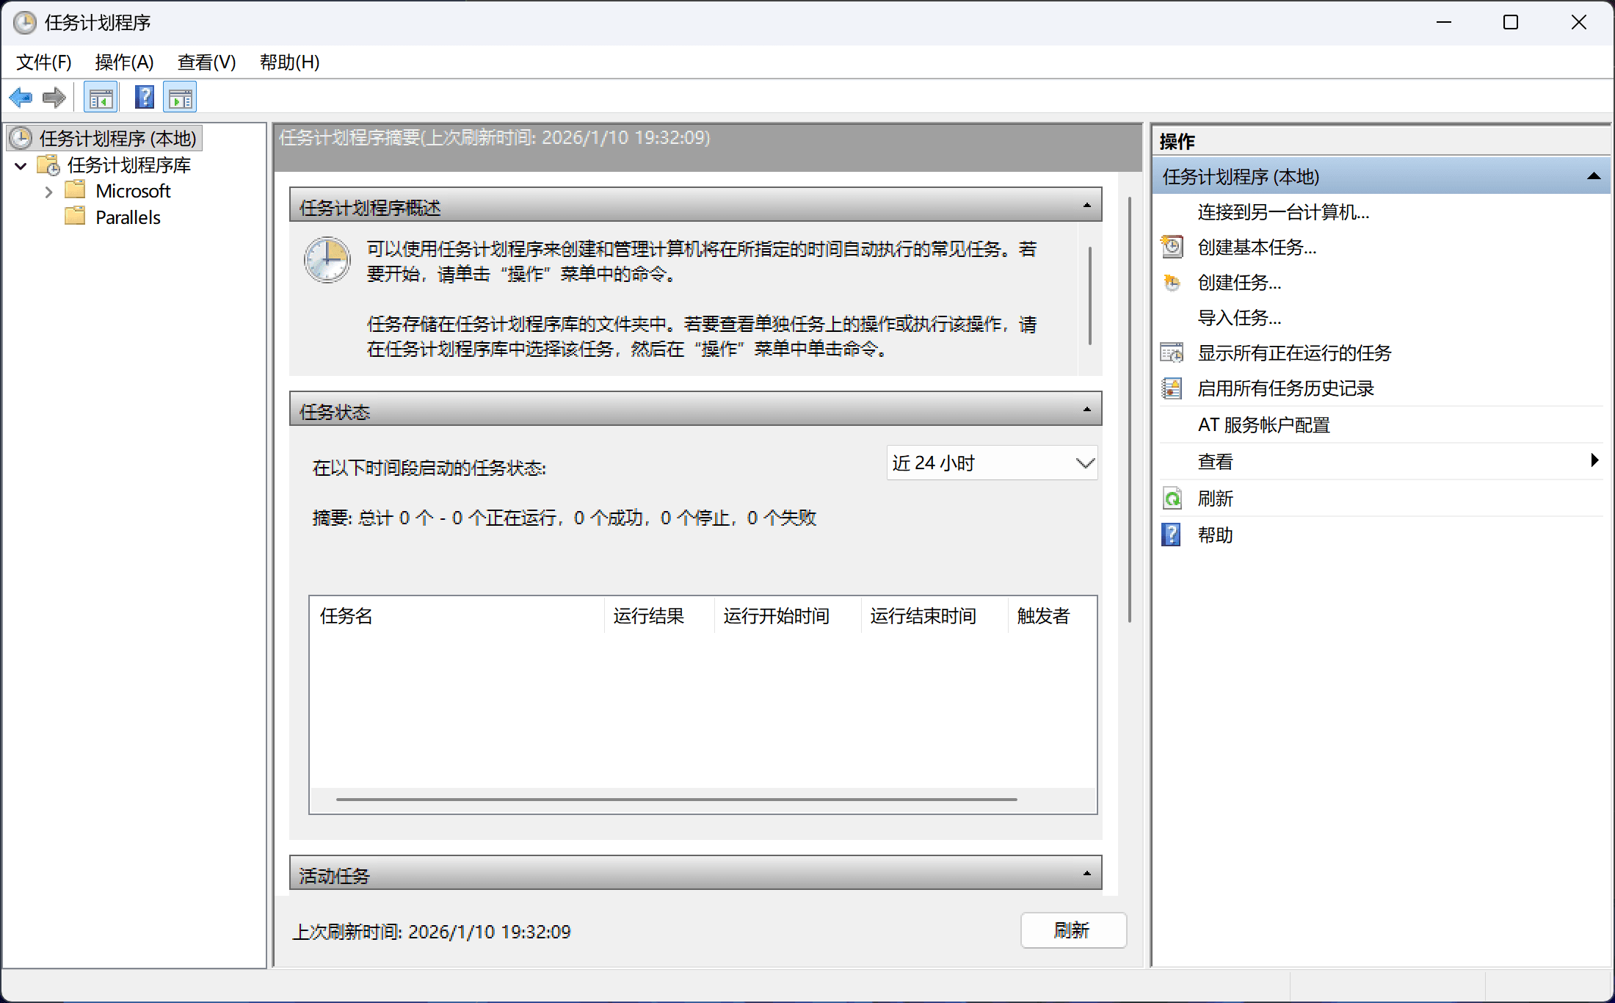Viewport: 1615px width, 1003px height.
Task: Click the Forward arrow toolbar icon
Action: pos(54,98)
